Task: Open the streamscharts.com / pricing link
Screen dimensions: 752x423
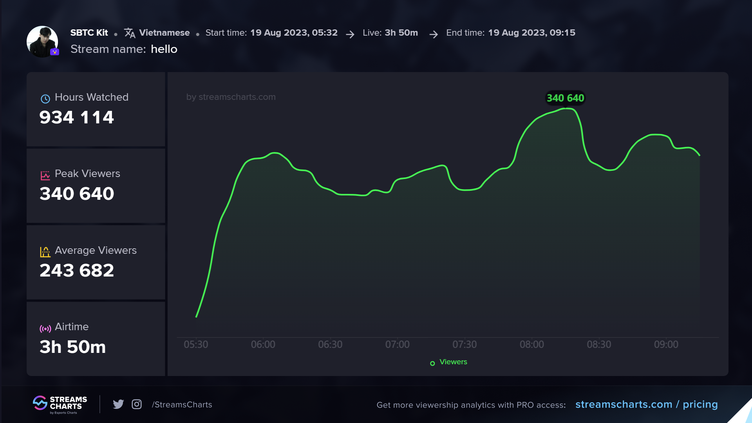Action: coord(646,404)
